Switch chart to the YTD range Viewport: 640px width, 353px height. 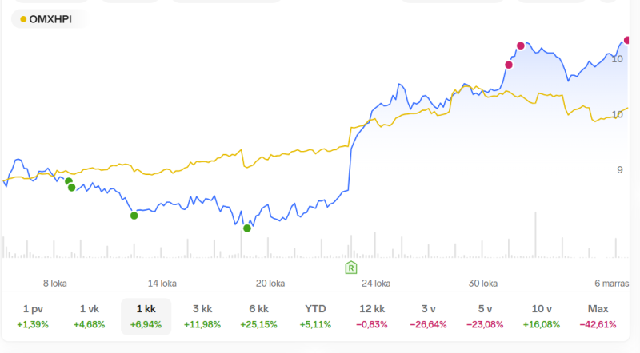click(x=315, y=316)
